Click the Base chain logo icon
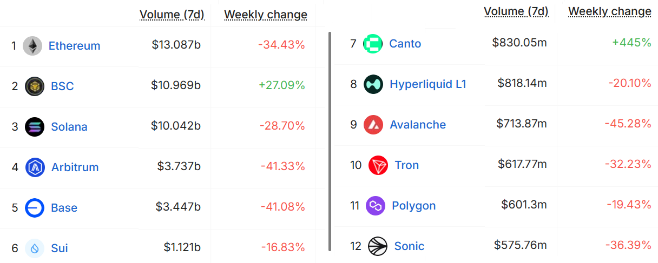Viewport: 658px width, 263px height. click(35, 208)
